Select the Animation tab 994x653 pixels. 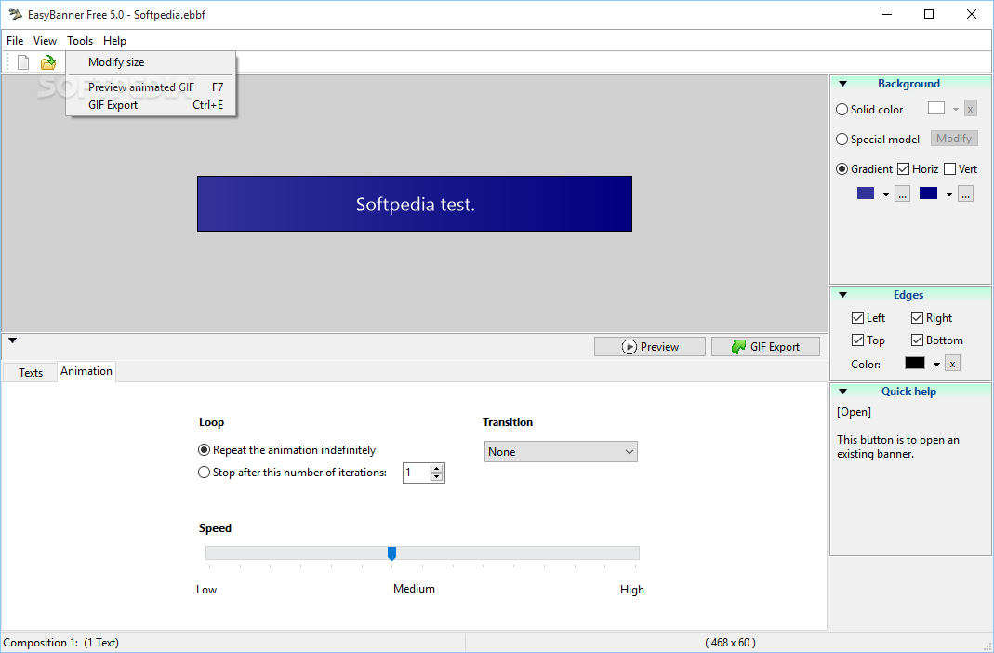[86, 371]
